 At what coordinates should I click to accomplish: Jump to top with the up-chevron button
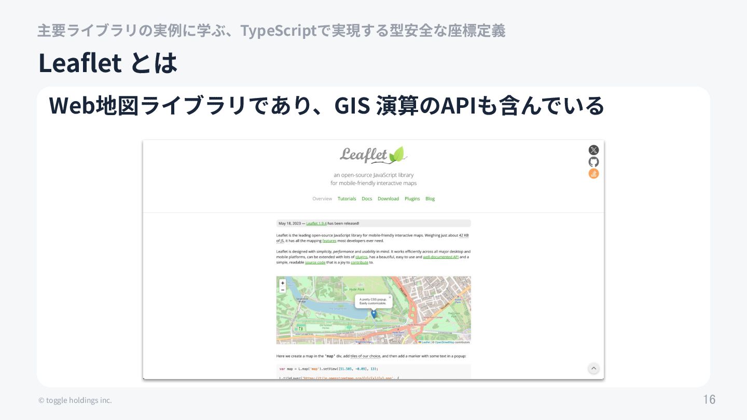pyautogui.click(x=593, y=368)
